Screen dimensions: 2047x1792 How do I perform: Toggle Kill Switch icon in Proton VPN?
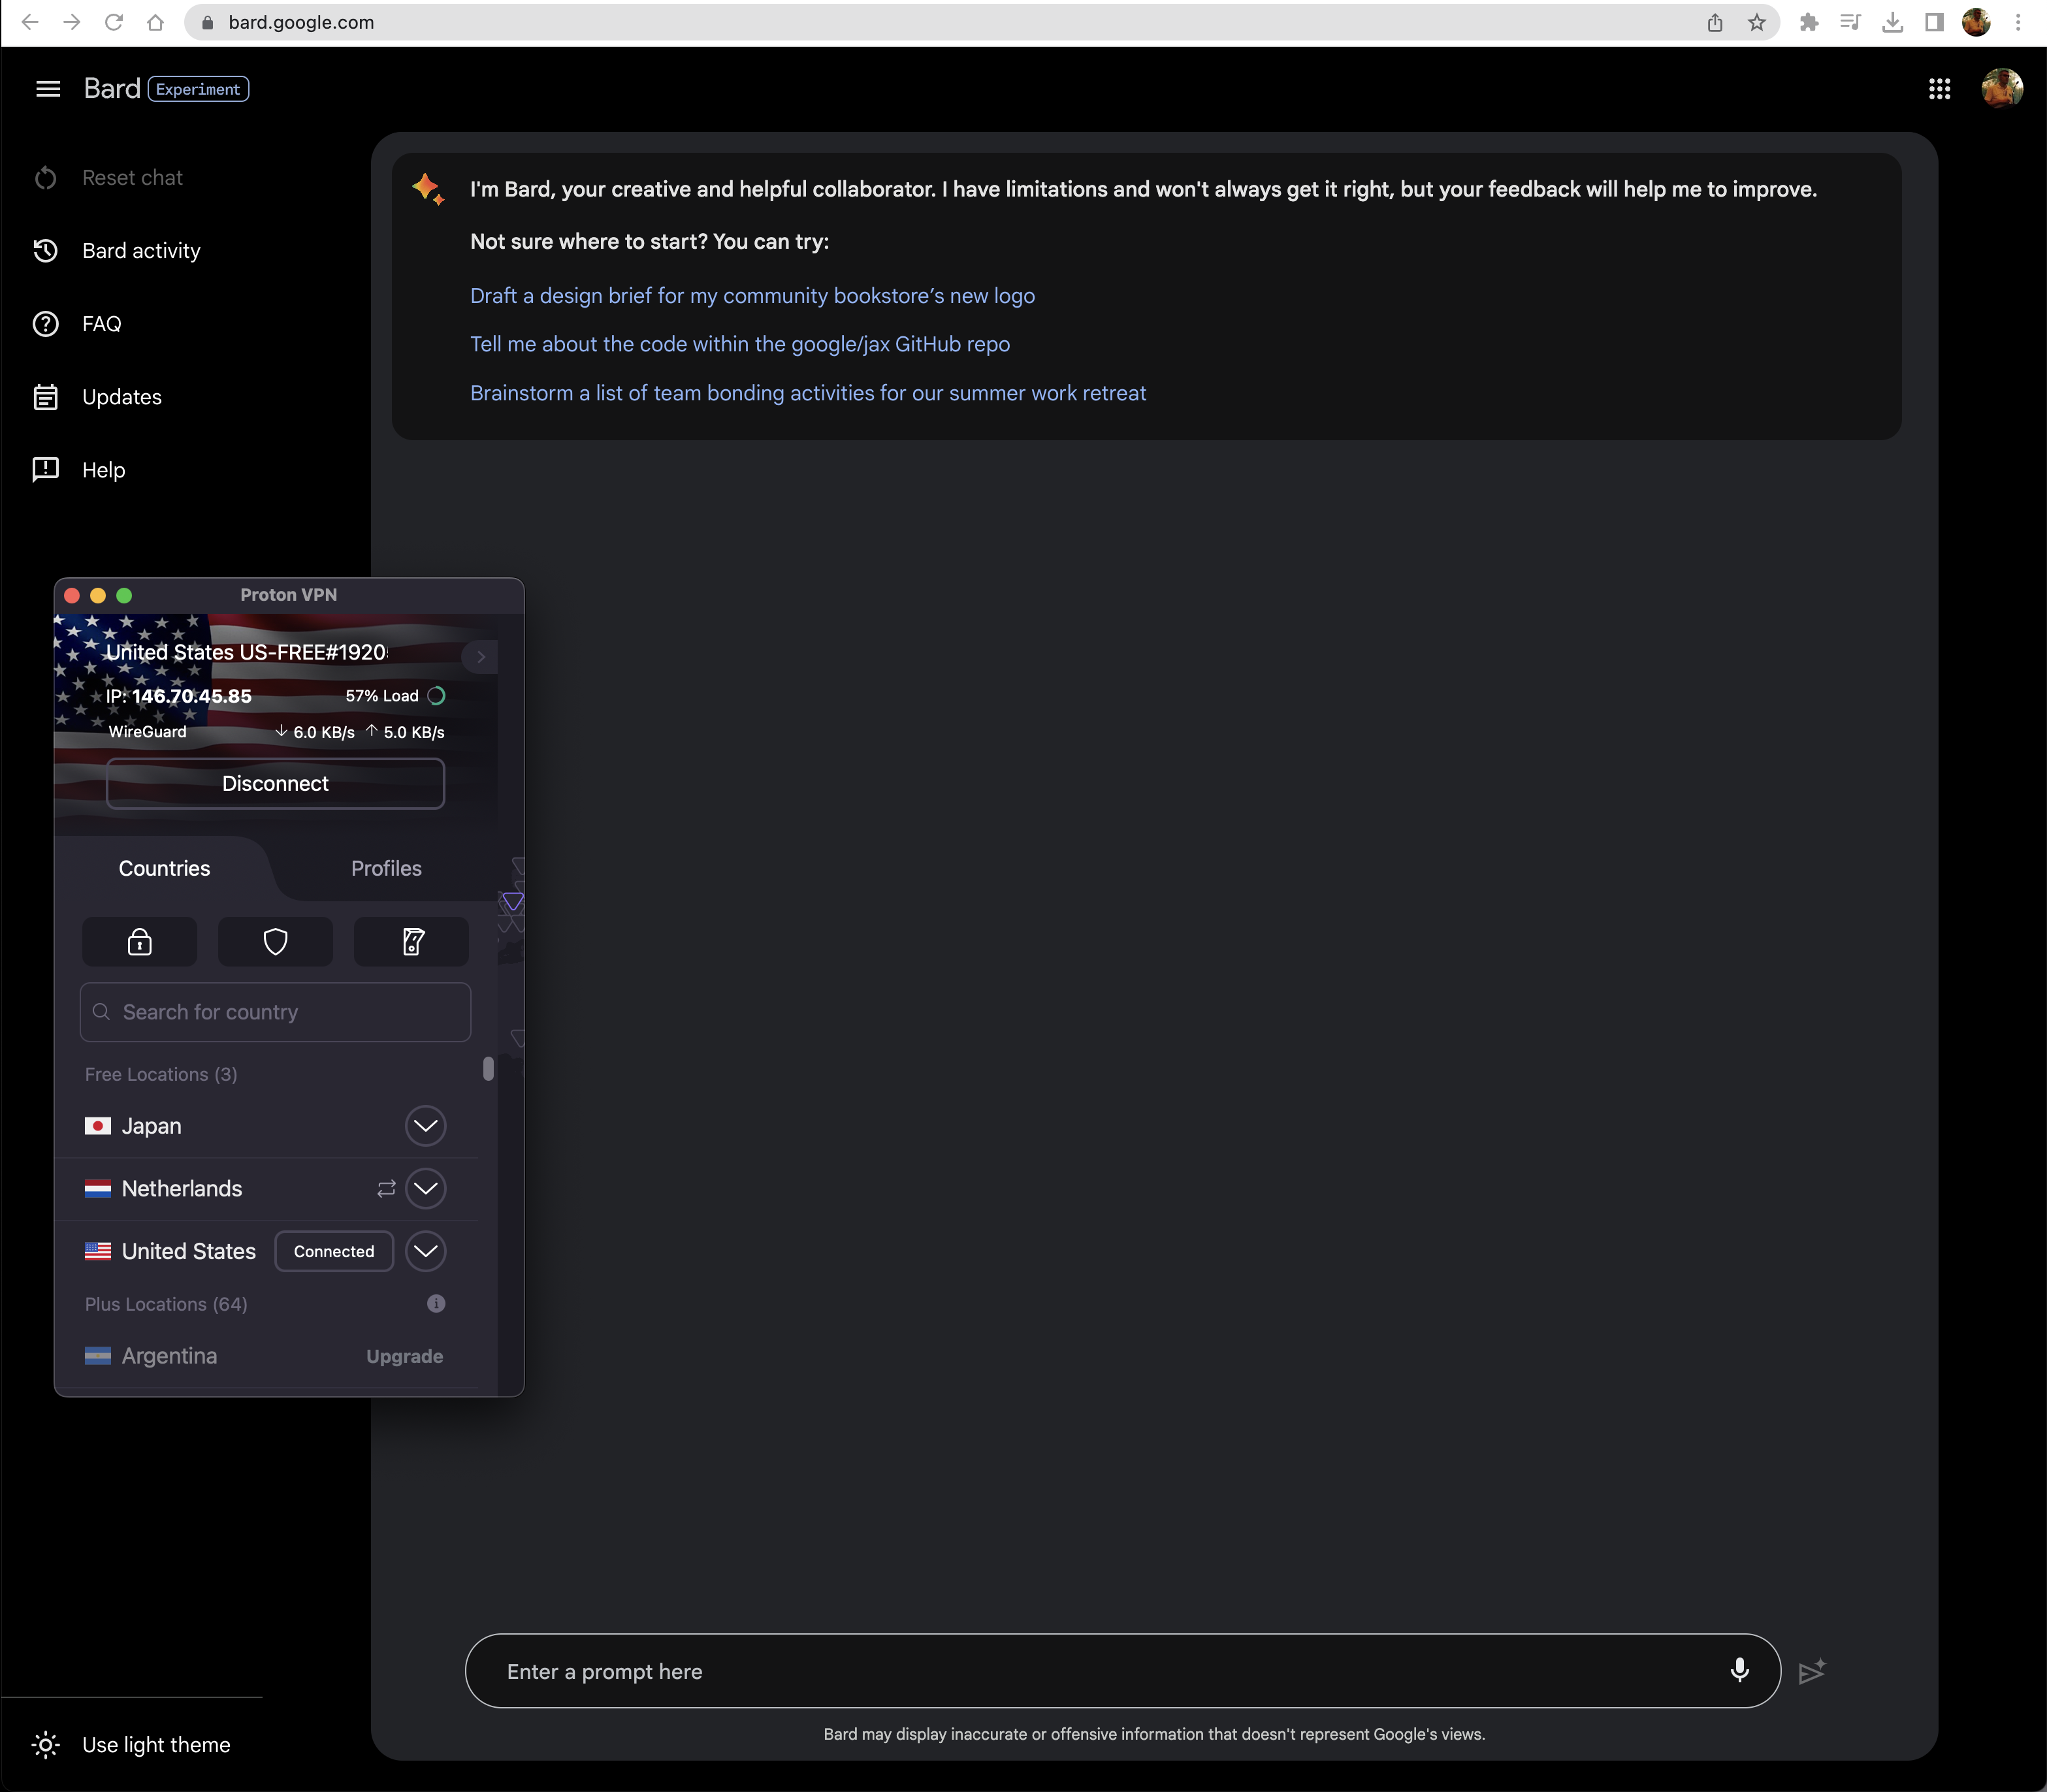pyautogui.click(x=412, y=942)
